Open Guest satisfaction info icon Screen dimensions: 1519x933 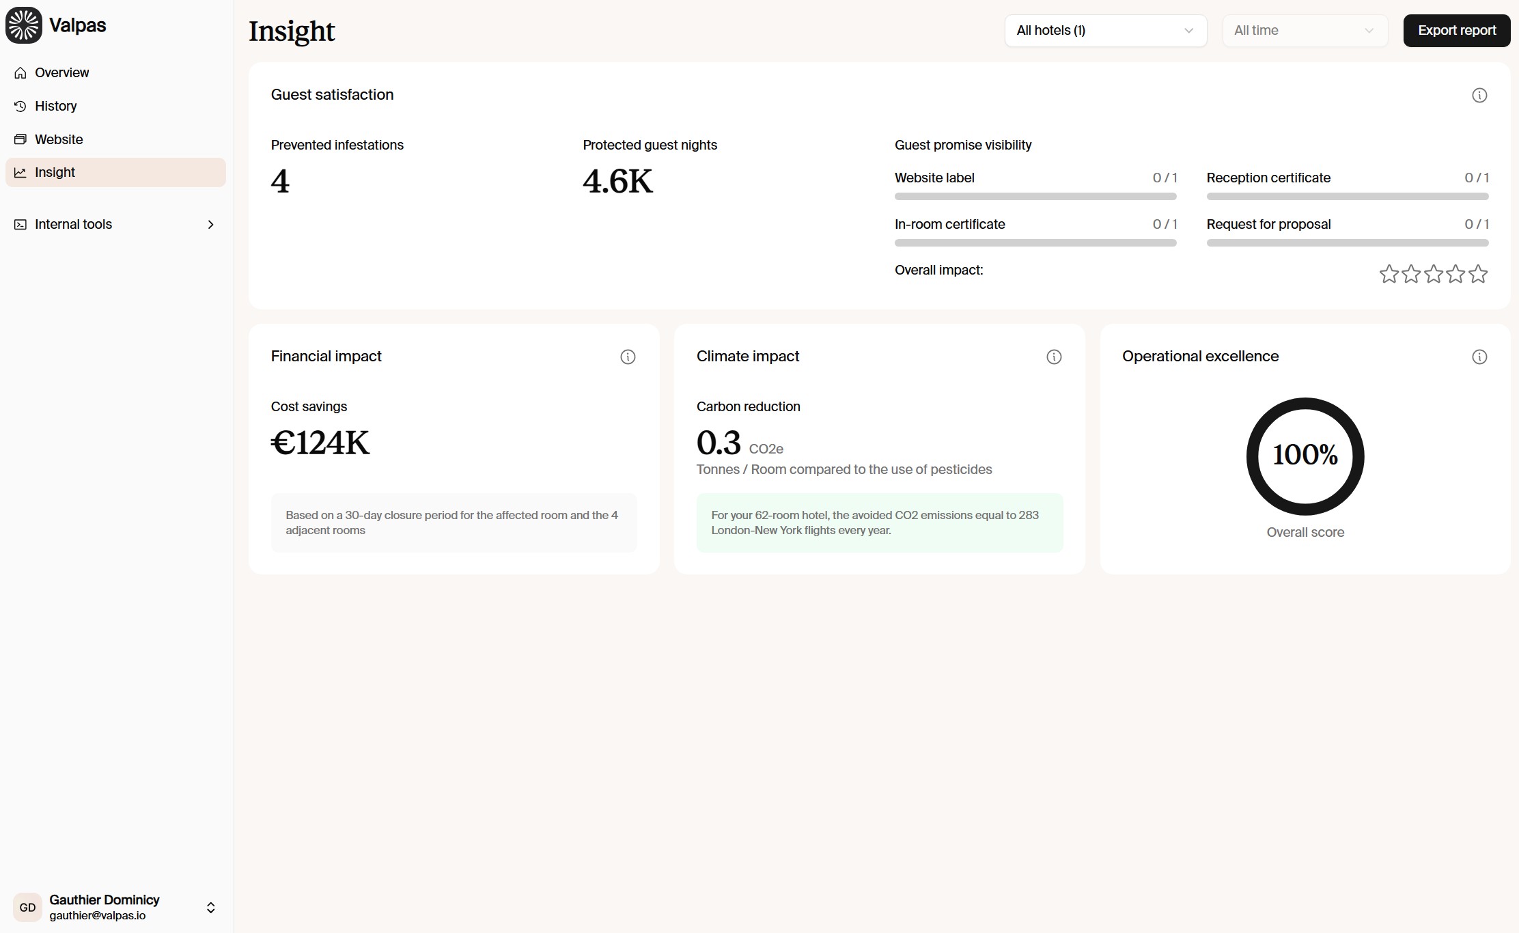tap(1479, 96)
